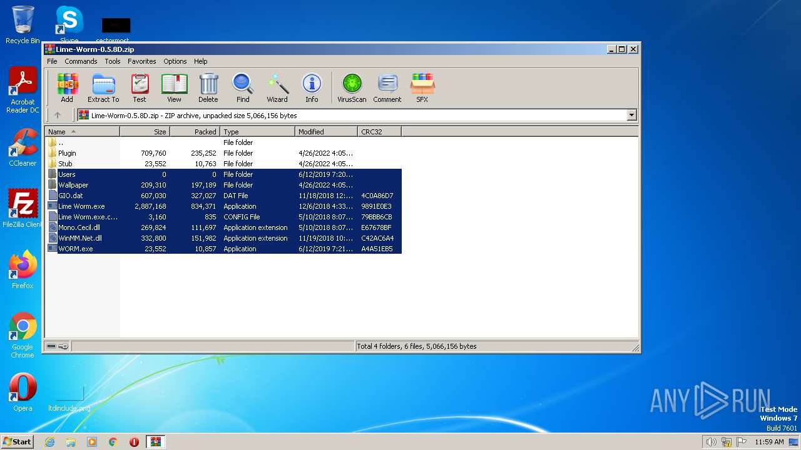
Task: Open the Options menu
Action: click(175, 61)
